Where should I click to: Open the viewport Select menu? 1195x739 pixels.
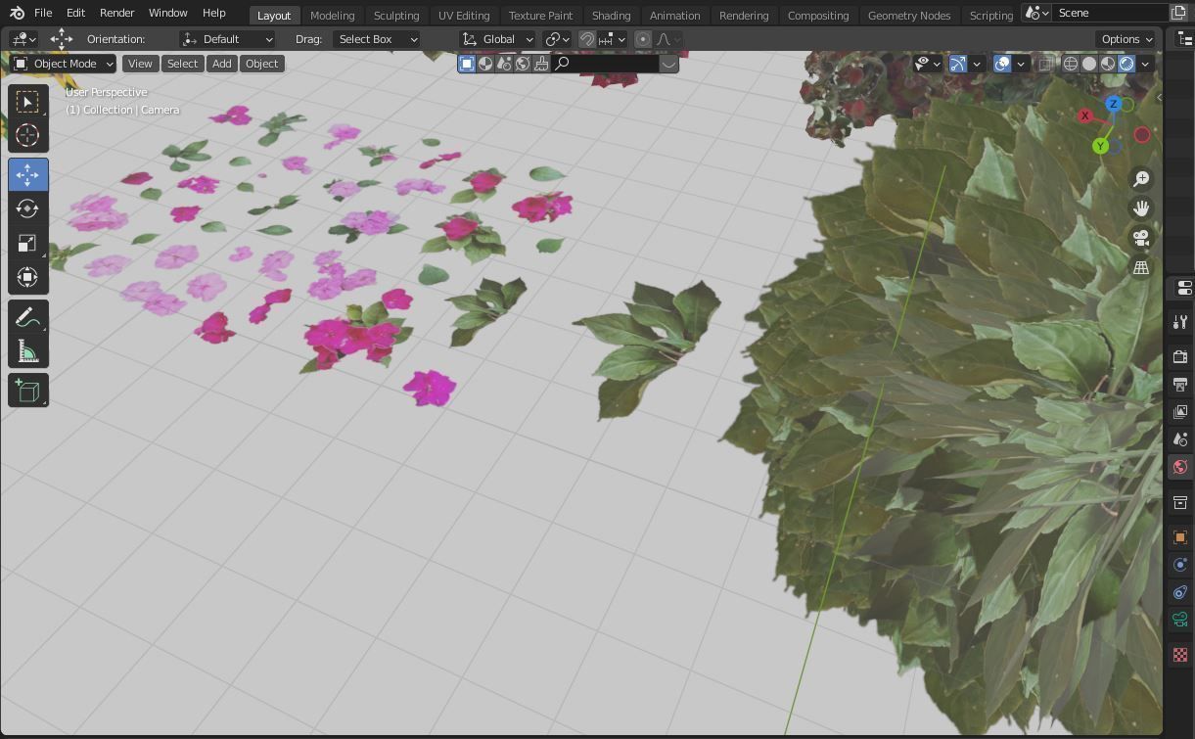tap(182, 64)
